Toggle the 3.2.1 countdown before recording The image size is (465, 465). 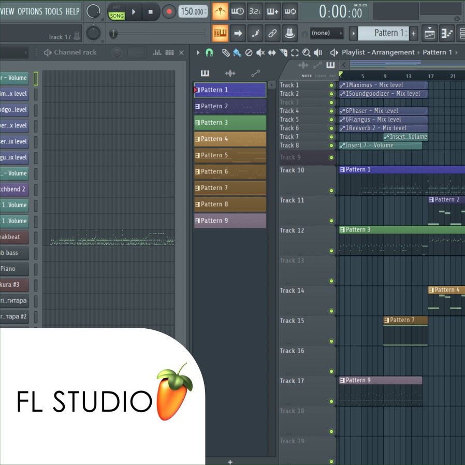coord(255,11)
